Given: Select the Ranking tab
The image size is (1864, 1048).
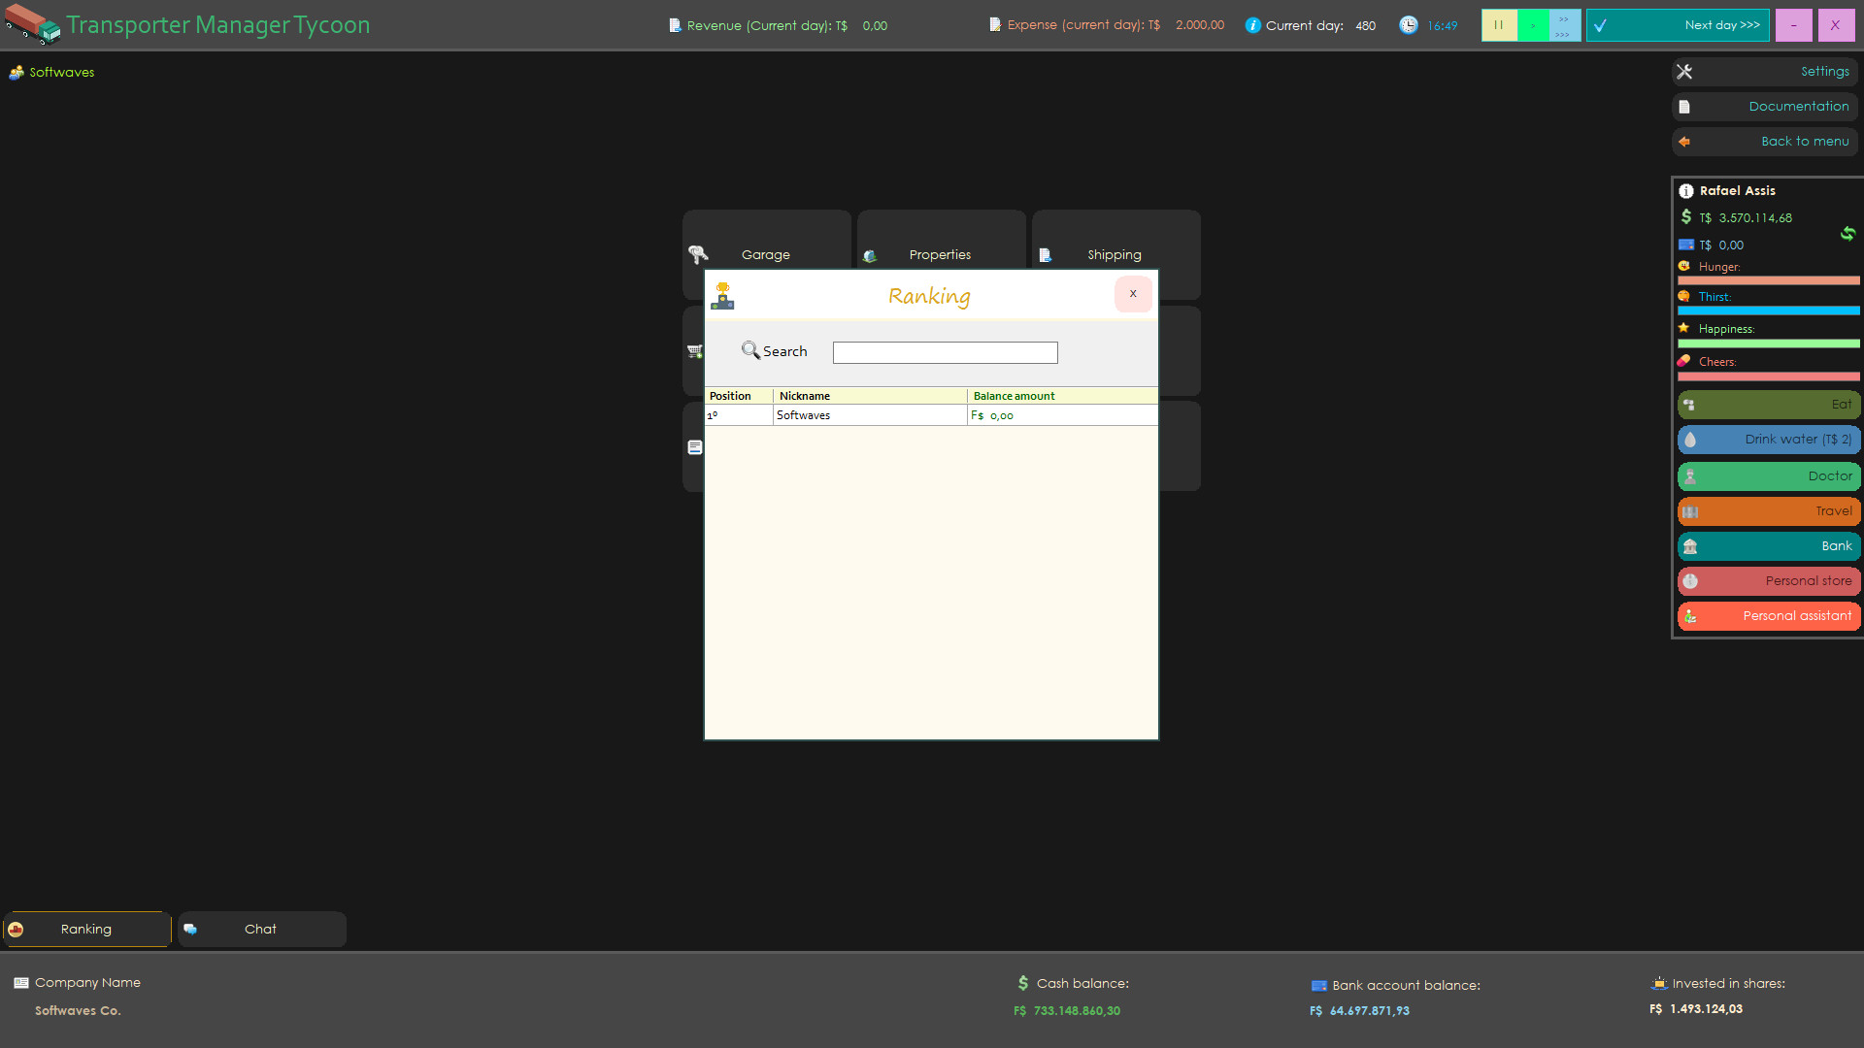Looking at the screenshot, I should (x=85, y=928).
